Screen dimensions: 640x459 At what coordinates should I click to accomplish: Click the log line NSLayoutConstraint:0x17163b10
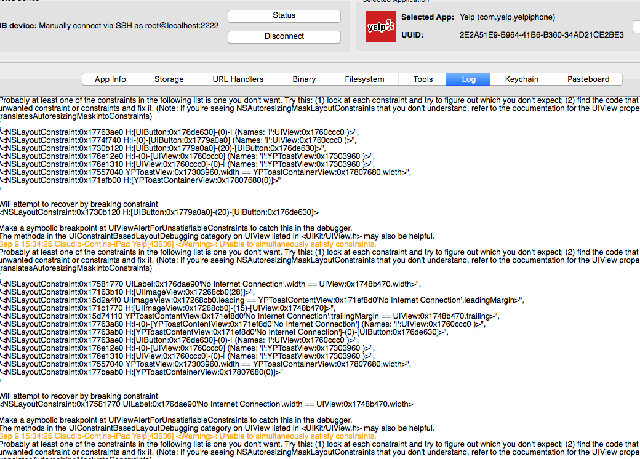tap(127, 292)
